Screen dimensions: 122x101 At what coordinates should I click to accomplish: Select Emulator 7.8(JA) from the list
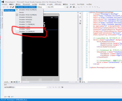29,29
